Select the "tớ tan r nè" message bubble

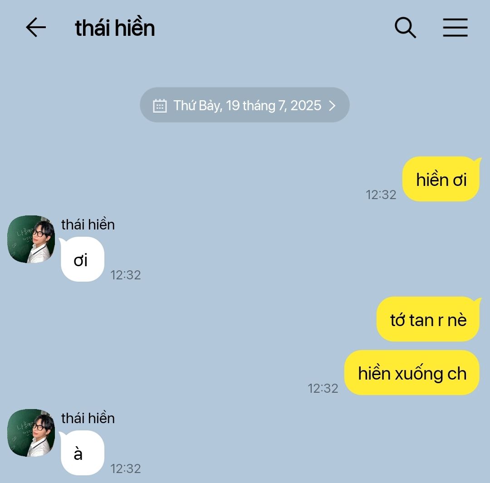pyautogui.click(x=428, y=319)
